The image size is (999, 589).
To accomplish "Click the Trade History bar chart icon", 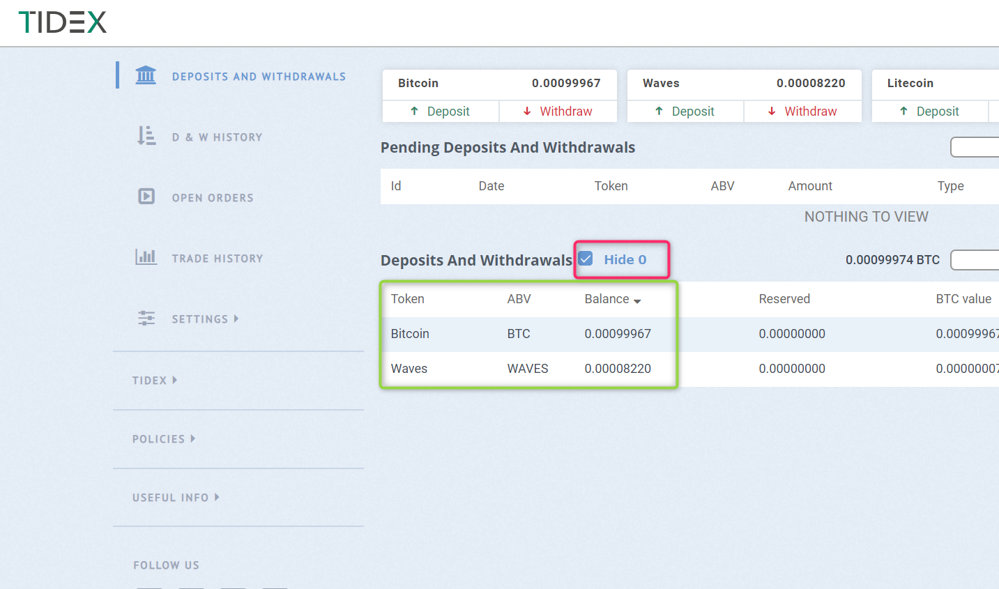I will (x=146, y=257).
